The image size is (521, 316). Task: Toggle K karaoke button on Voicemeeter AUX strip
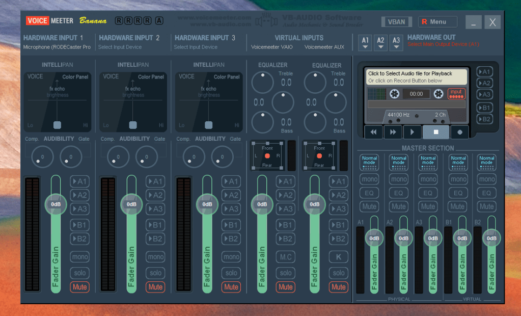click(339, 256)
